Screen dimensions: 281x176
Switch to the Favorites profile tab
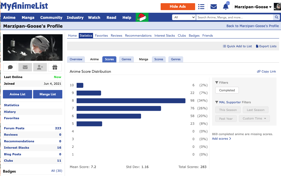(x=101, y=36)
